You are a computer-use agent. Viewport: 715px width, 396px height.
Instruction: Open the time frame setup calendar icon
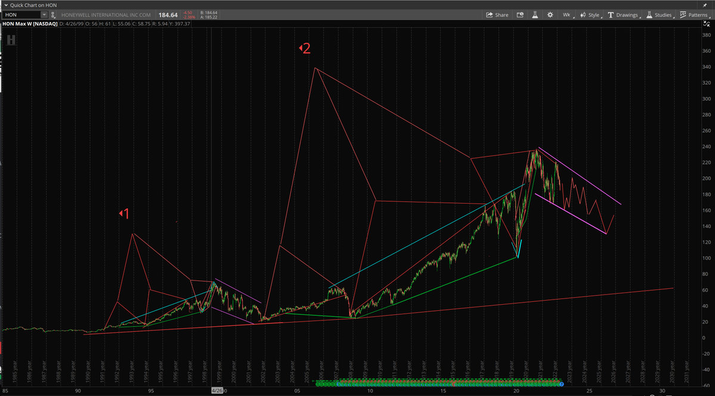point(520,15)
